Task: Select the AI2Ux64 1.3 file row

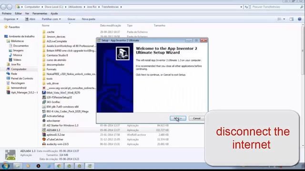Action: tap(105, 130)
